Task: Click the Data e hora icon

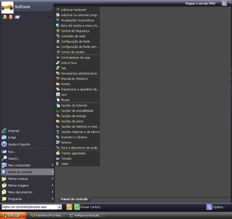Action: (58, 63)
